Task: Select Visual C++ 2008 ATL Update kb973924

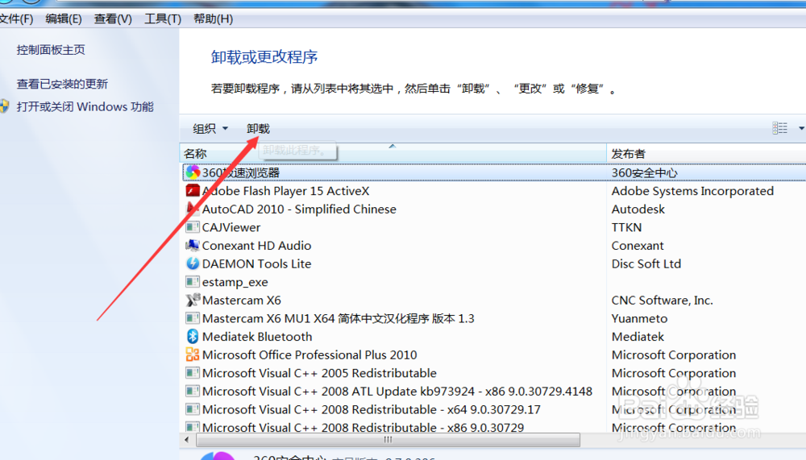Action: 397,392
